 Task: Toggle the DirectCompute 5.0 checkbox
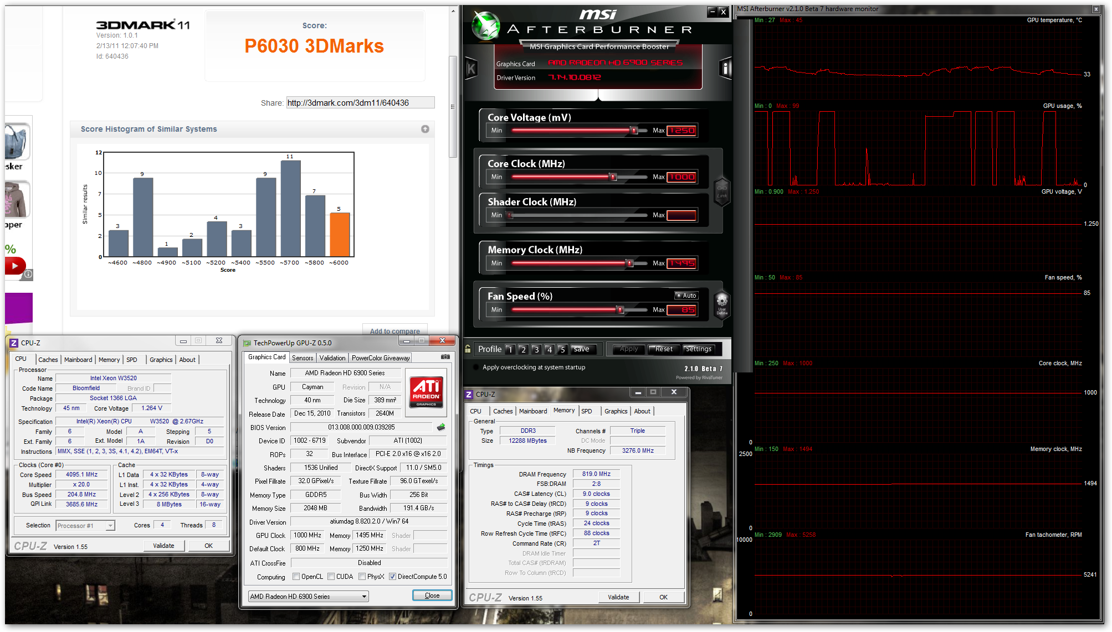click(392, 577)
